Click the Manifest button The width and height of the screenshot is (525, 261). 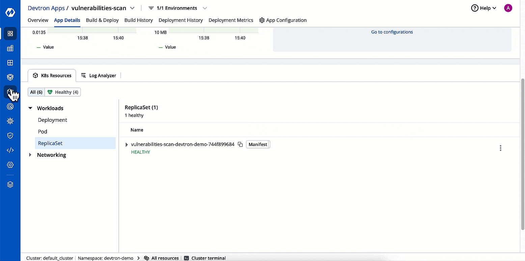[x=258, y=144]
